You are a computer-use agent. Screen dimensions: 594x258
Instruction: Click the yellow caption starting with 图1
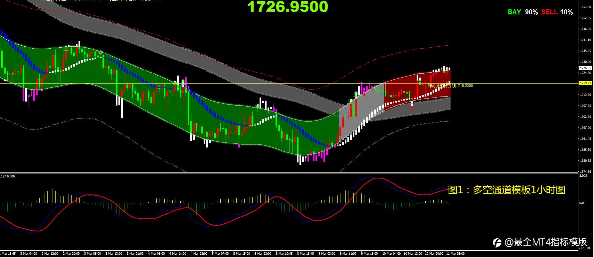(506, 190)
